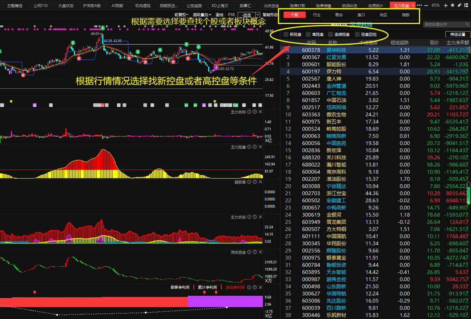Screen dimensions: 471x319
Task: Enable the 控盘回档 checkbox
Action: [357, 34]
